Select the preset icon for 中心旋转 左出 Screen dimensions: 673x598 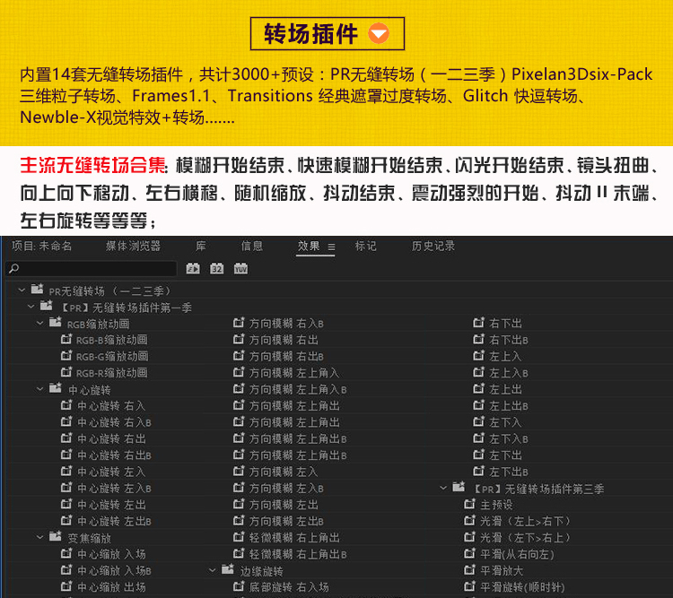click(66, 504)
